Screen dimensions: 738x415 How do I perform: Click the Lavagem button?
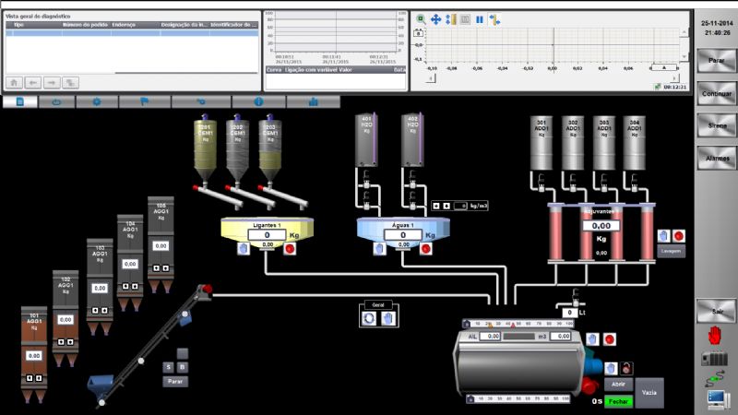671,251
